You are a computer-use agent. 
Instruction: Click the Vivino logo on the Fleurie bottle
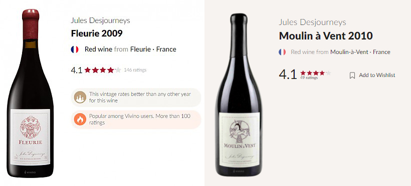(x=30, y=172)
